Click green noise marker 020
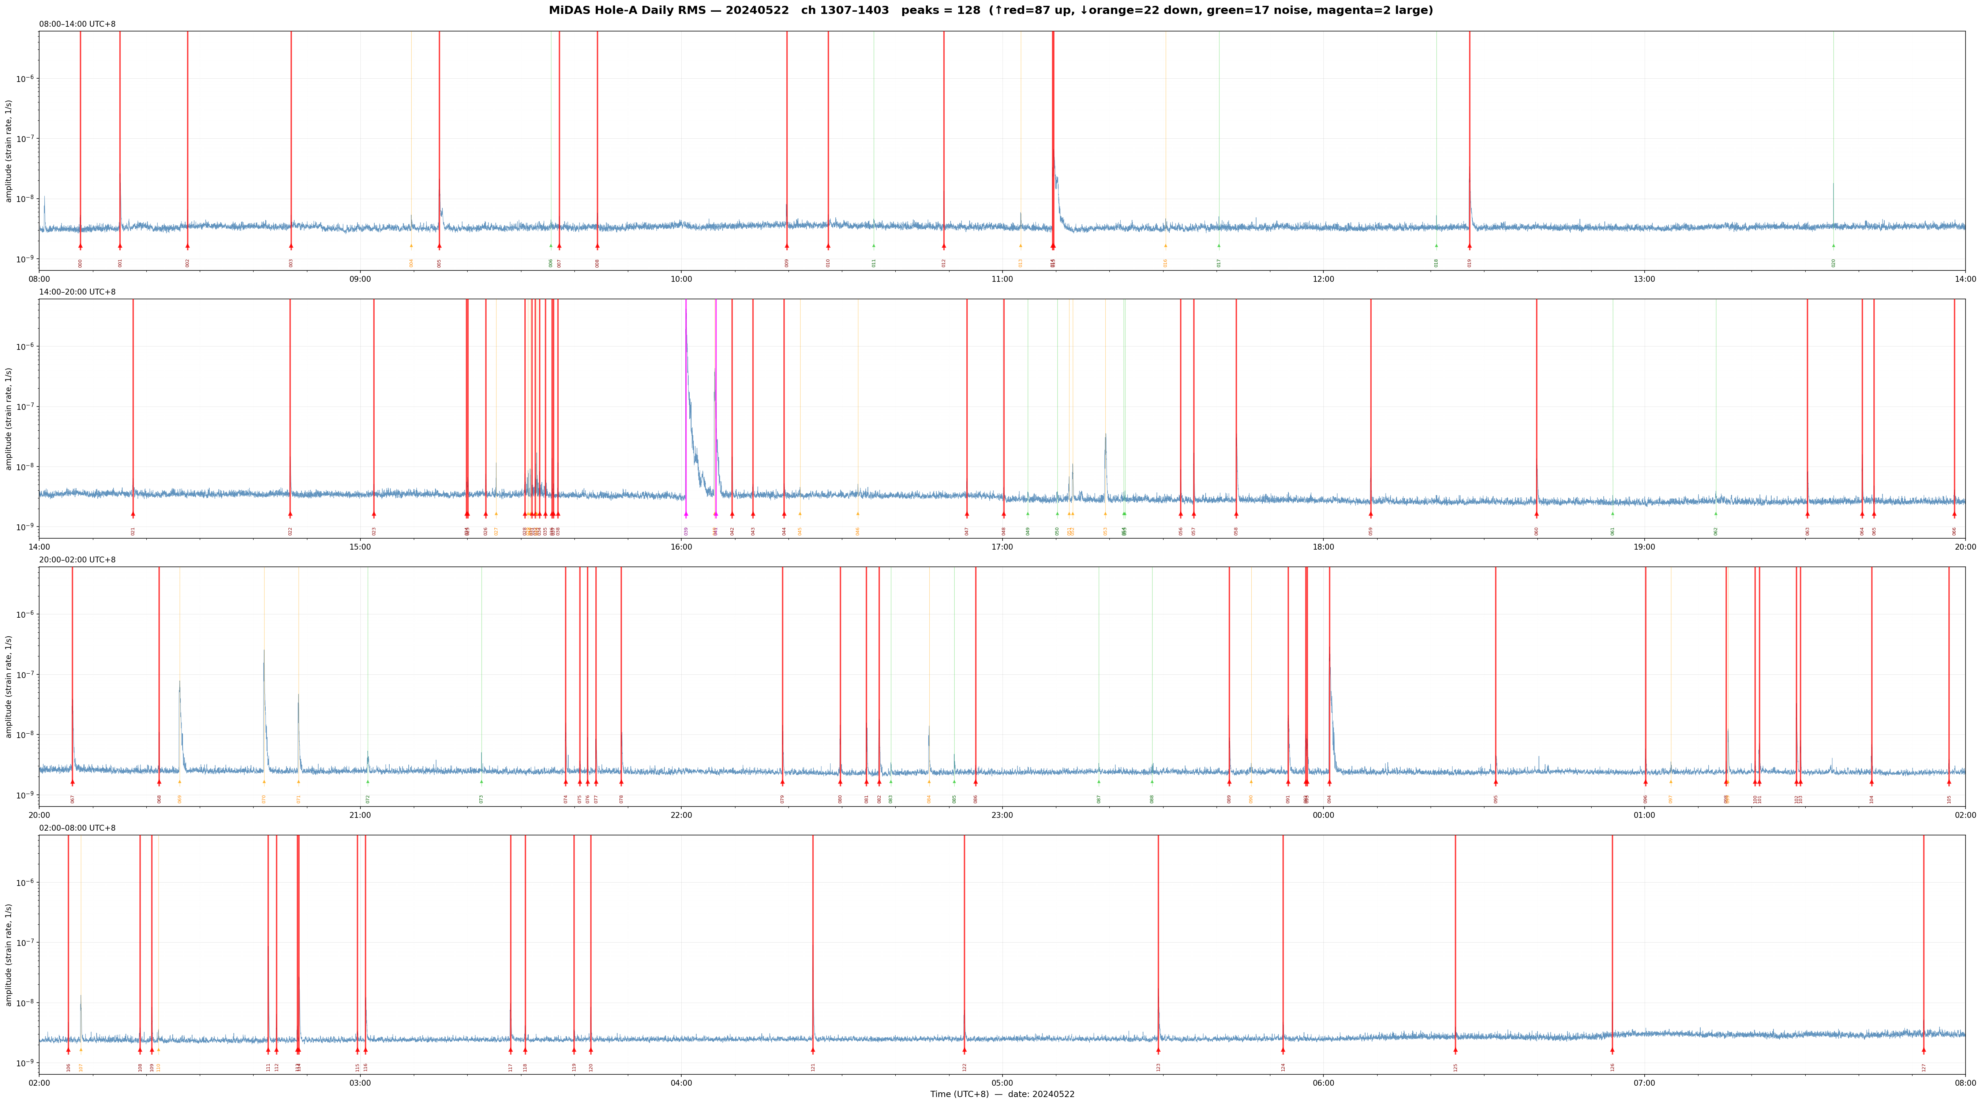Image resolution: width=1982 pixels, height=1104 pixels. click(1833, 246)
